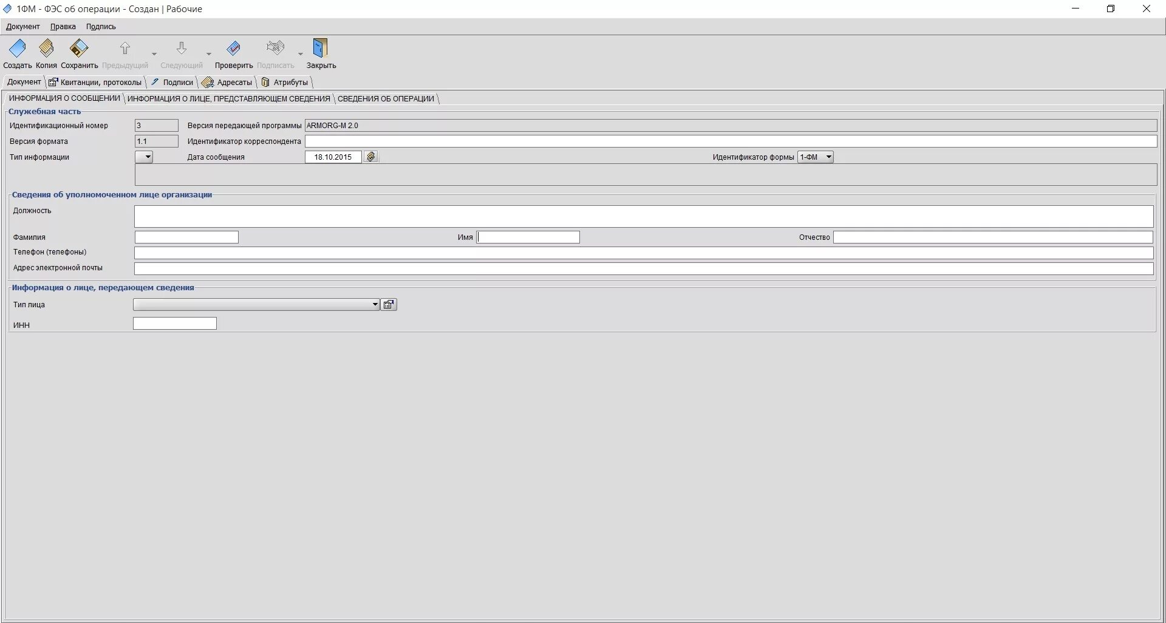Click the Дата сообщения date field

[x=333, y=157]
